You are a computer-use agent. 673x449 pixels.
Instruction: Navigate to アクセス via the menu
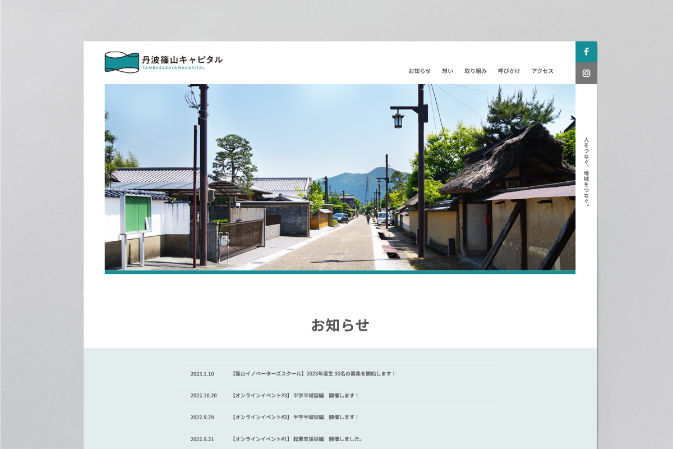(541, 71)
